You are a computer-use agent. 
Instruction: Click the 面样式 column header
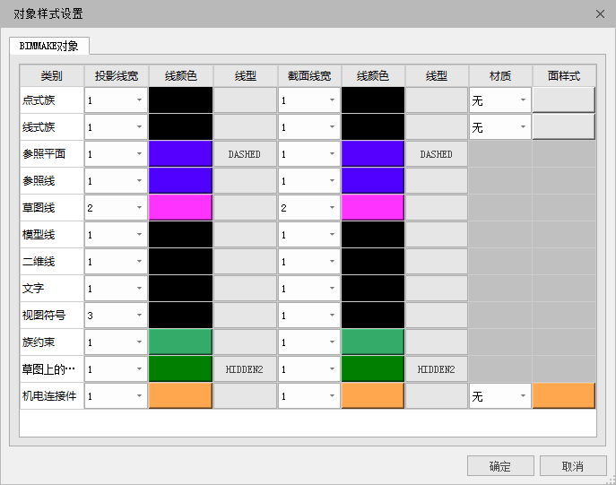click(x=564, y=76)
